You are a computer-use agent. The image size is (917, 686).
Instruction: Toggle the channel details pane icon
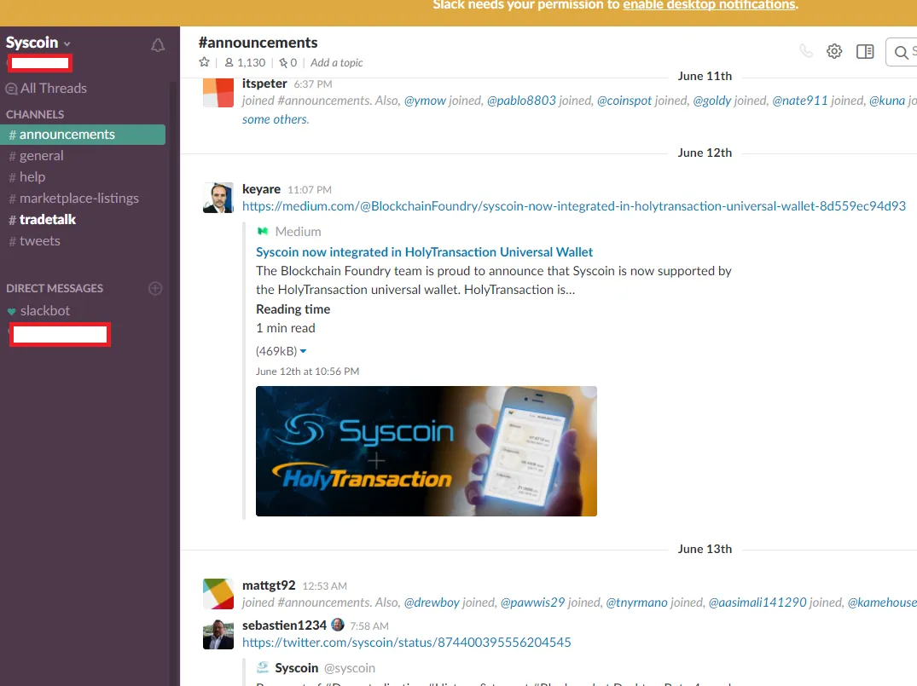(x=865, y=51)
